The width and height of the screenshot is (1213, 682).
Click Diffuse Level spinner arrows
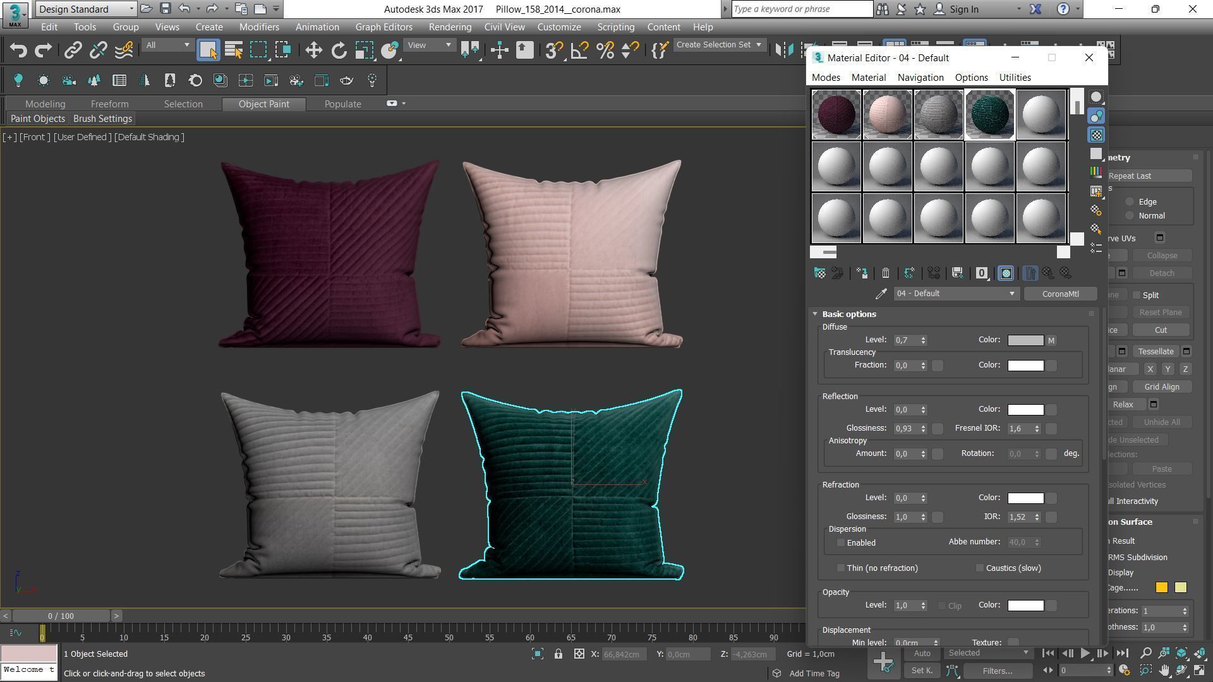coord(923,340)
